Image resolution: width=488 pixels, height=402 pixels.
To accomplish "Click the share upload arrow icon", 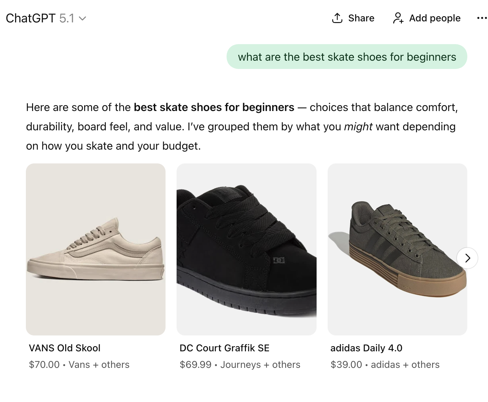I will (337, 18).
